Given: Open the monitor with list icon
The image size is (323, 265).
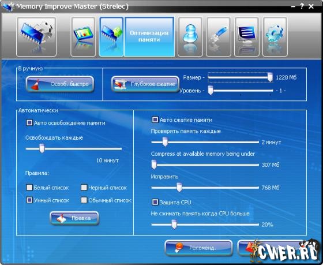Looking at the screenshot, I should (247, 37).
